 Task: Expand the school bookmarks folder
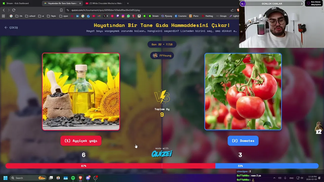(x=30, y=16)
